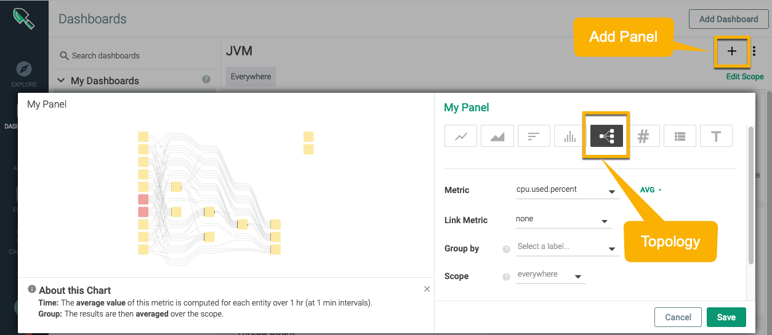Click the Cancel button
772x335 pixels.
click(x=678, y=317)
